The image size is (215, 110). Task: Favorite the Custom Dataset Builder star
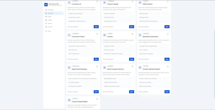(x=97, y=99)
